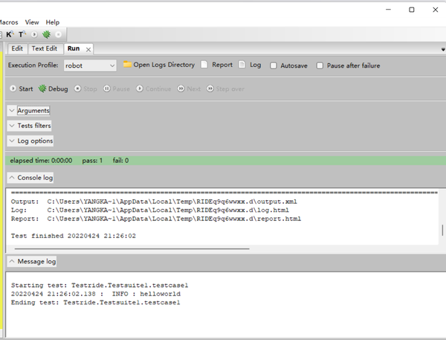Click the green pass/fail status bar
The height and width of the screenshot is (340, 446).
225,161
